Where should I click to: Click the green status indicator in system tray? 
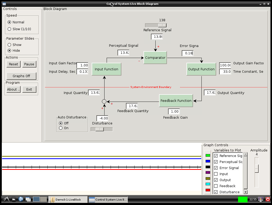pos(243,199)
